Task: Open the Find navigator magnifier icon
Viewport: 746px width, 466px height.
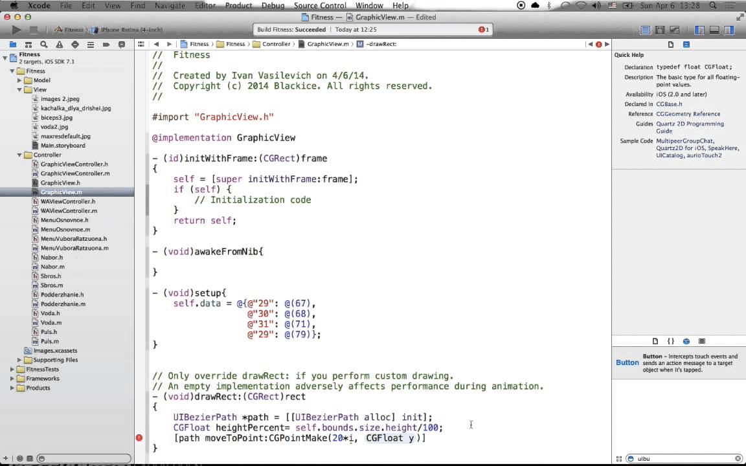Action: pyautogui.click(x=44, y=44)
